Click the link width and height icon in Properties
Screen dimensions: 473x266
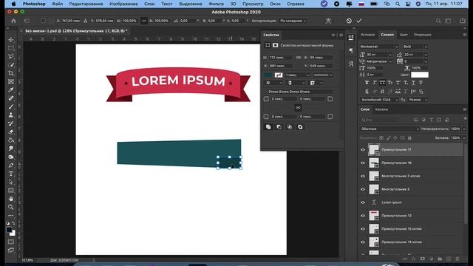(x=299, y=58)
